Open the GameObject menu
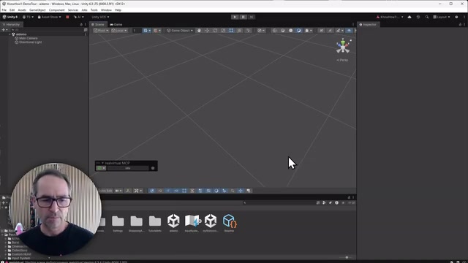468x263 pixels. click(x=37, y=9)
